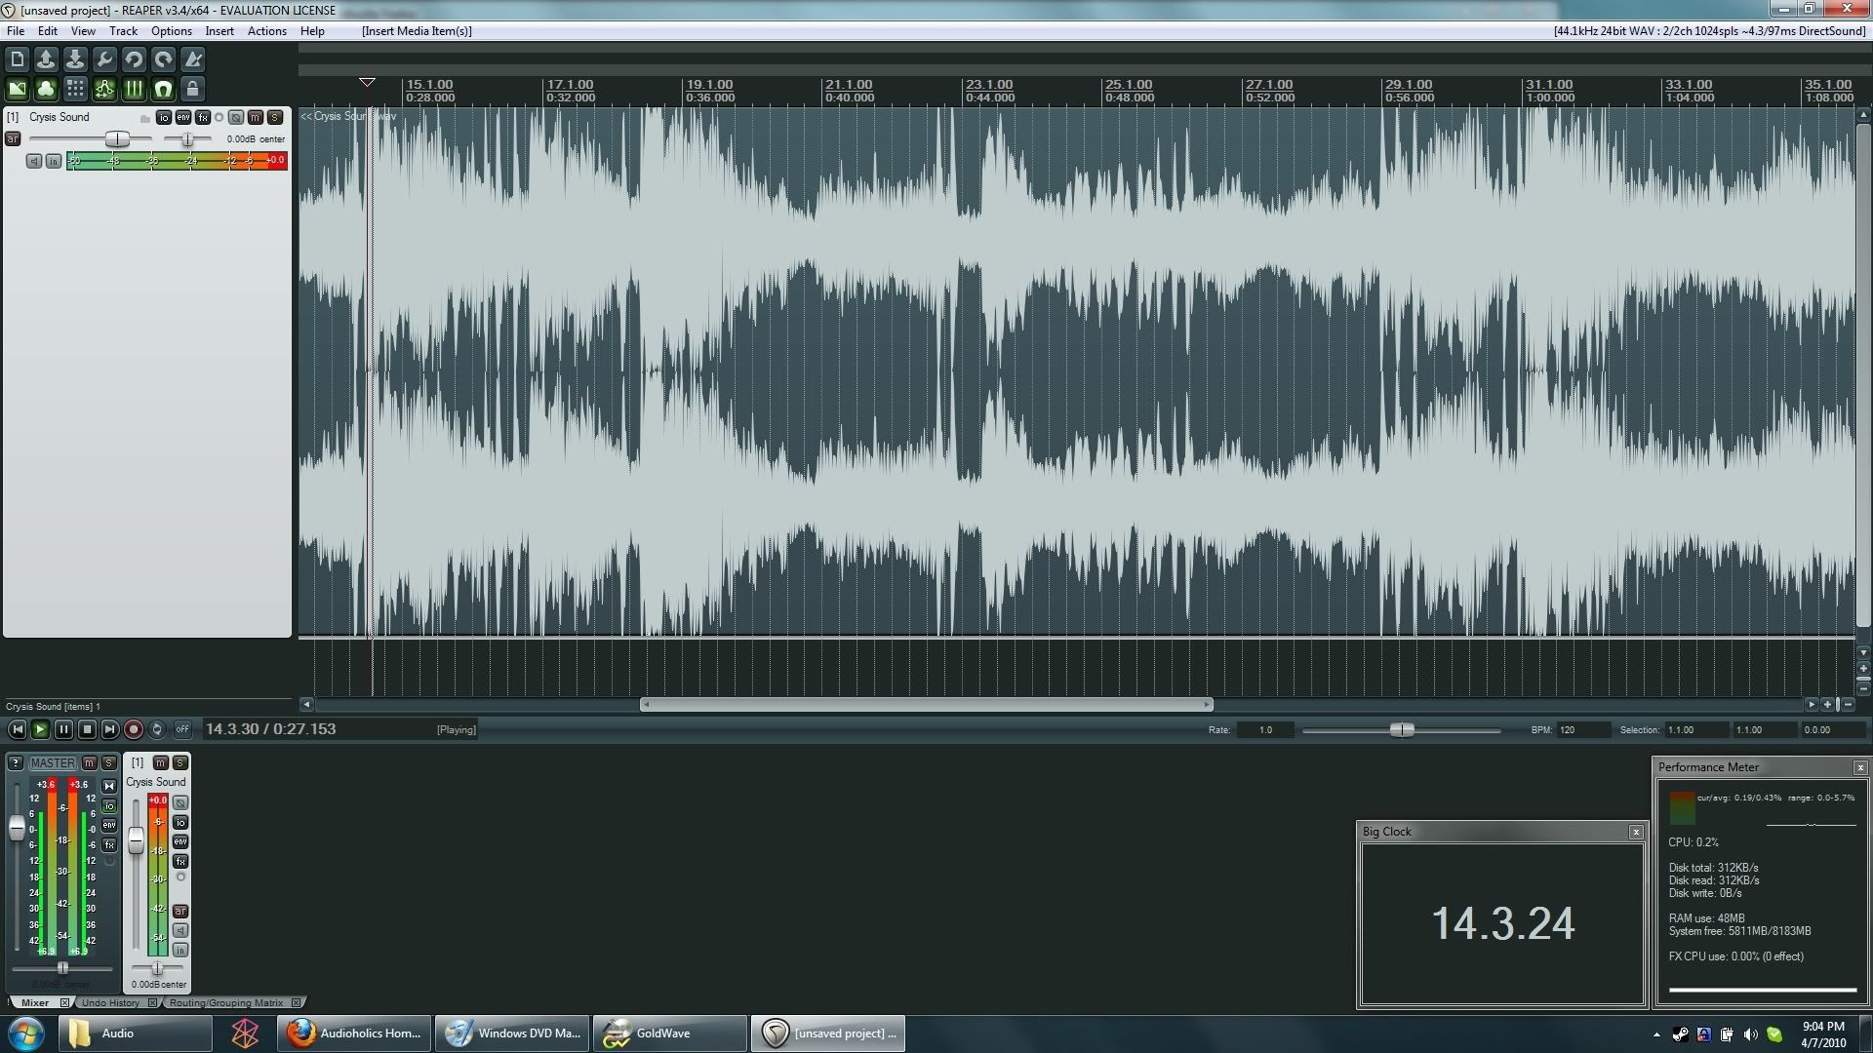Click the Undo toolbar icon

point(134,59)
